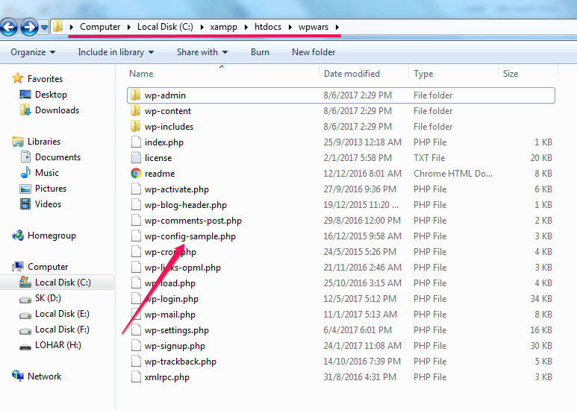577x410 pixels.
Task: Sort by the Name column header
Action: pos(141,74)
